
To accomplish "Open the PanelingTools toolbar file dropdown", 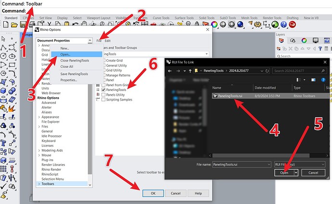I will 206,54.
